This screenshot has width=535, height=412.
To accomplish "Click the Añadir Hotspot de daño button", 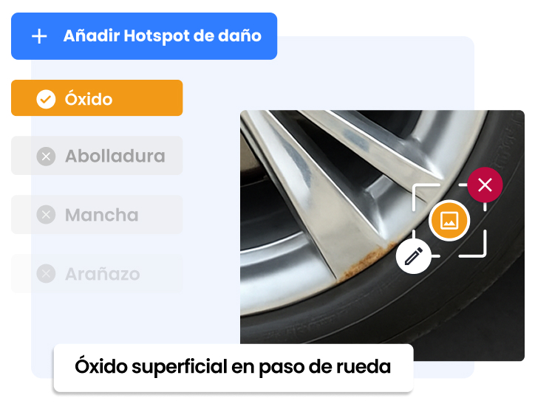I will [144, 36].
